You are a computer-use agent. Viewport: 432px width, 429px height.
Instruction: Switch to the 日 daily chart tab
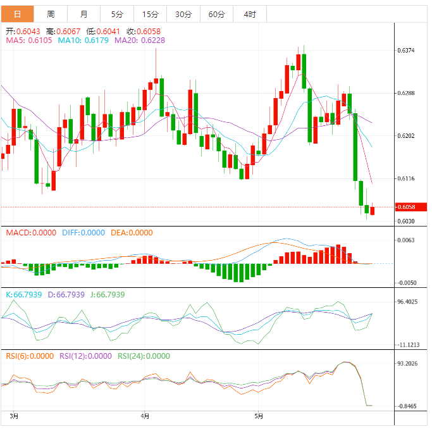[17, 14]
